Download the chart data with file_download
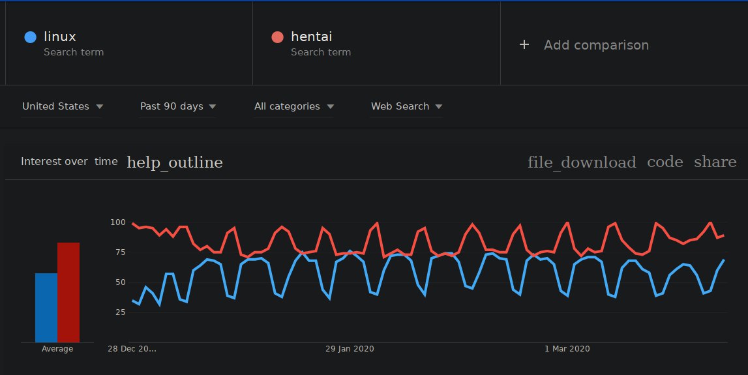 pyautogui.click(x=582, y=162)
